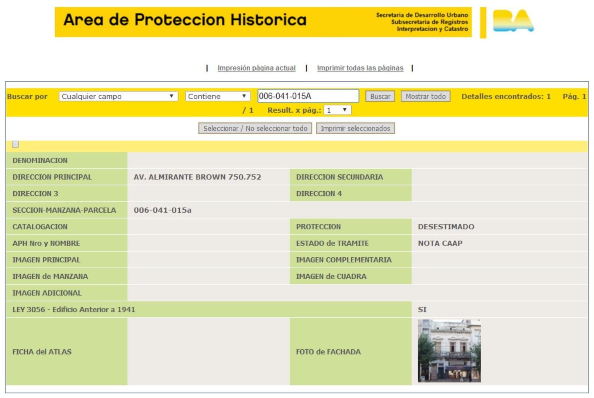
Task: Click the Imprimir seleccionados button
Action: 355,128
